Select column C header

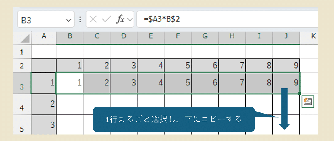97,38
